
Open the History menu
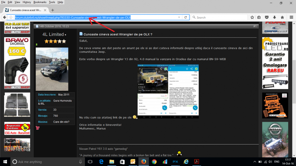(27, 2)
